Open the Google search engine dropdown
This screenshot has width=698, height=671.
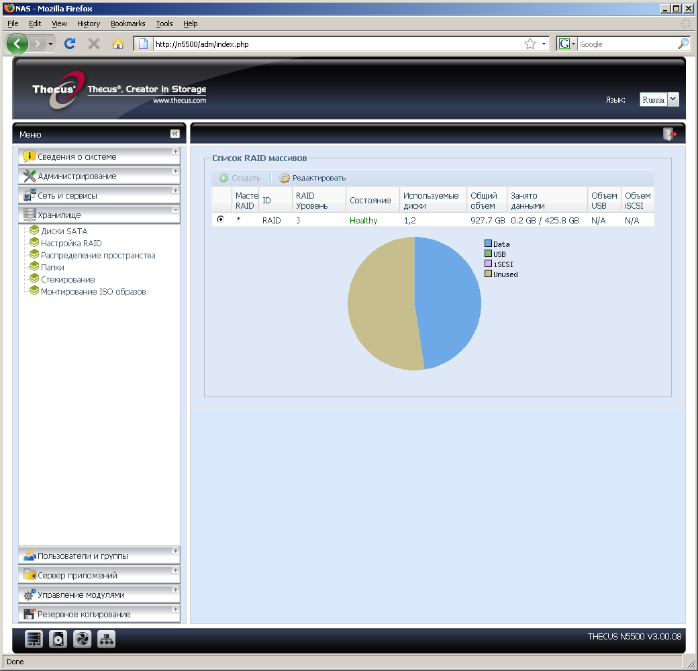coord(567,44)
